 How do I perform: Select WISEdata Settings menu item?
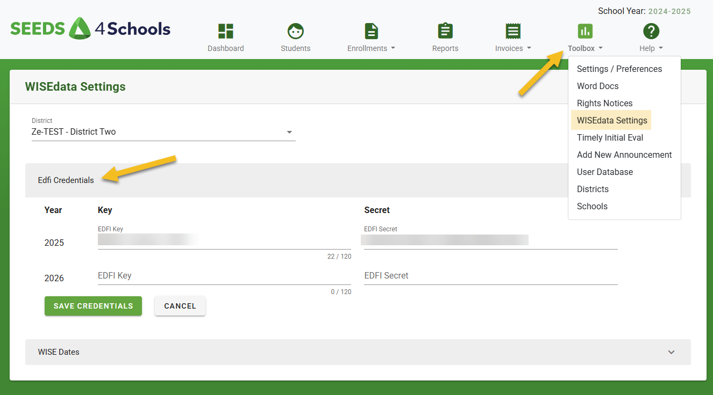611,120
